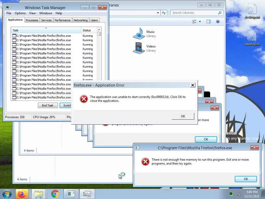Open the view options dropdown arrow
Image resolution: width=265 pixels, height=199 pixels.
click(200, 22)
